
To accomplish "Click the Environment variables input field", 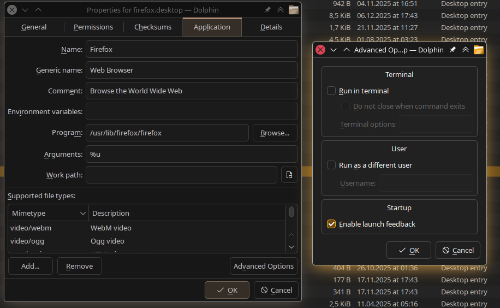I will [x=192, y=111].
